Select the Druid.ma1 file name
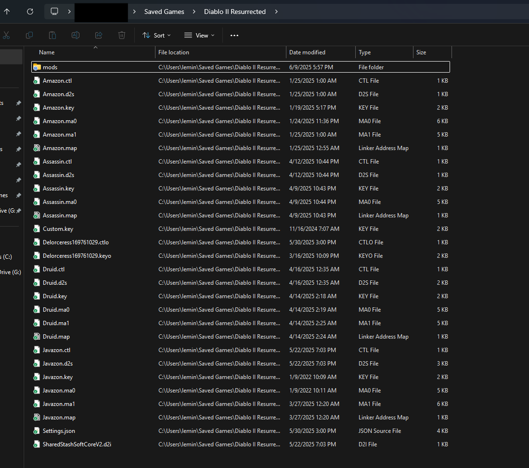 (56, 323)
